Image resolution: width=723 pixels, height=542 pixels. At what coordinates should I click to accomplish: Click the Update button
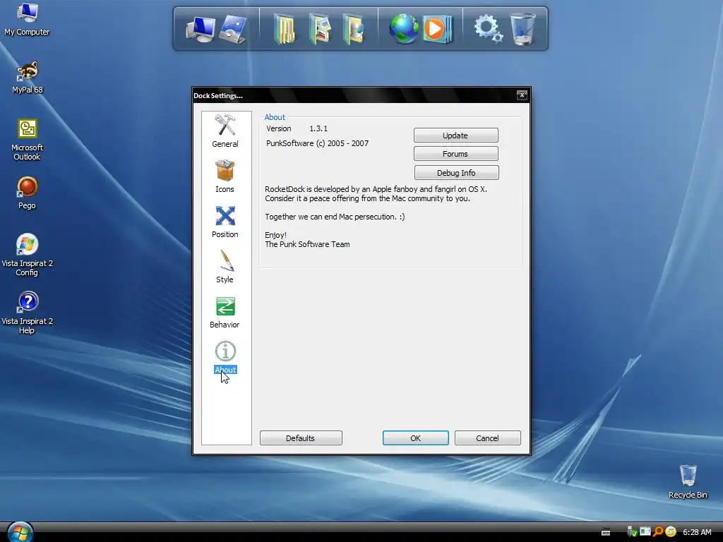click(455, 135)
